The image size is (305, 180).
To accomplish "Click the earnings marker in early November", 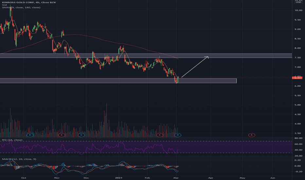I will (x=62, y=135).
